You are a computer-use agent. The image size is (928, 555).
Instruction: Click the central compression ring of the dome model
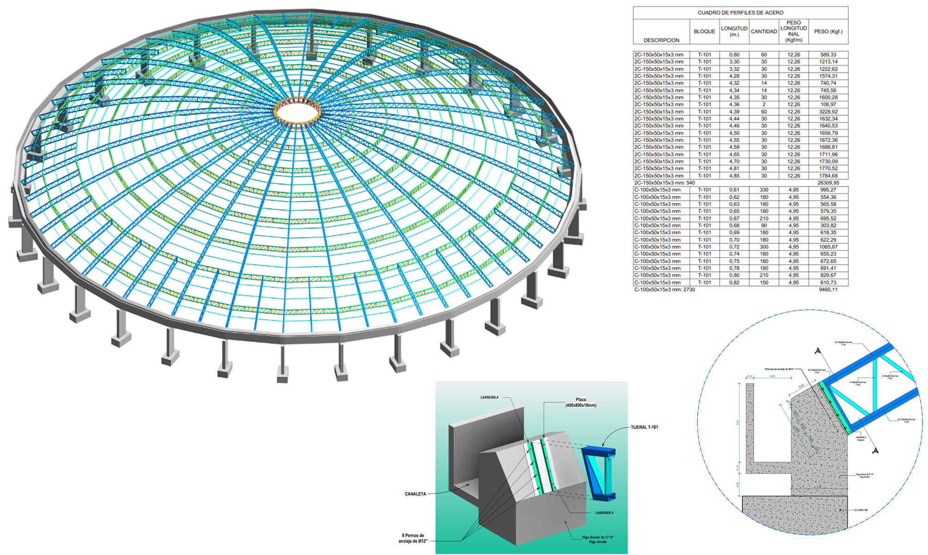297,112
